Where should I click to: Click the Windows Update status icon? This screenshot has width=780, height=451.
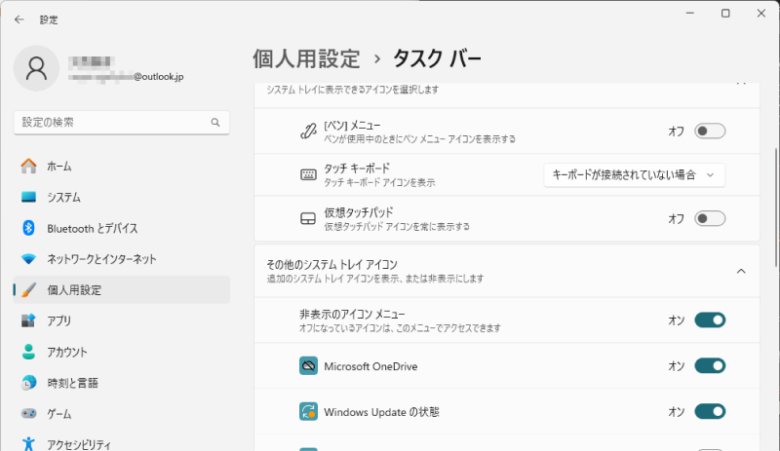point(308,412)
